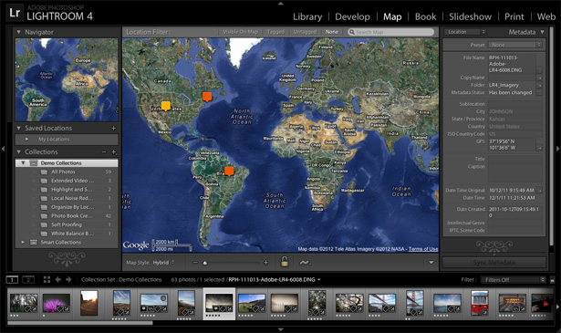Click the Sync Metadata button
Image resolution: width=561 pixels, height=333 pixels.
pyautogui.click(x=494, y=262)
